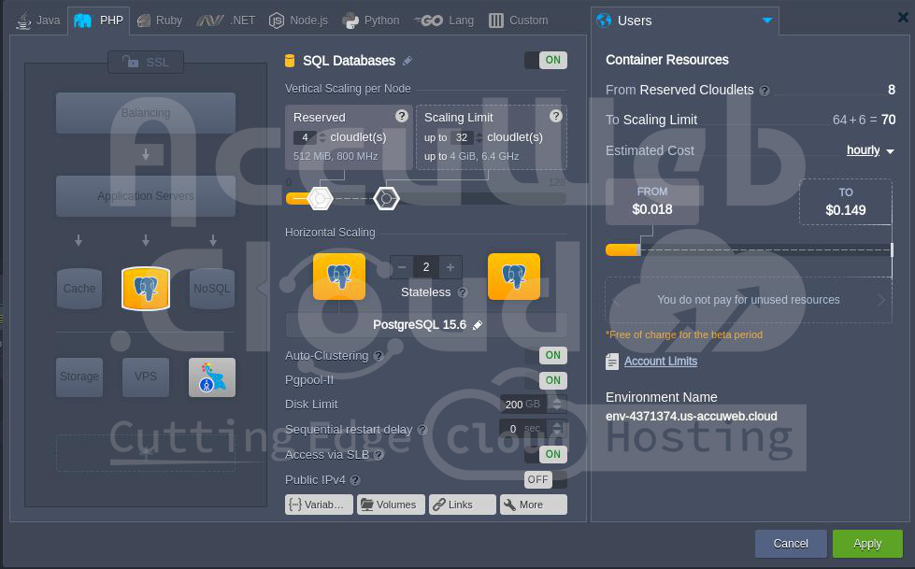Image resolution: width=915 pixels, height=569 pixels.
Task: Enable the Public IPv4 toggle
Action: click(x=545, y=479)
